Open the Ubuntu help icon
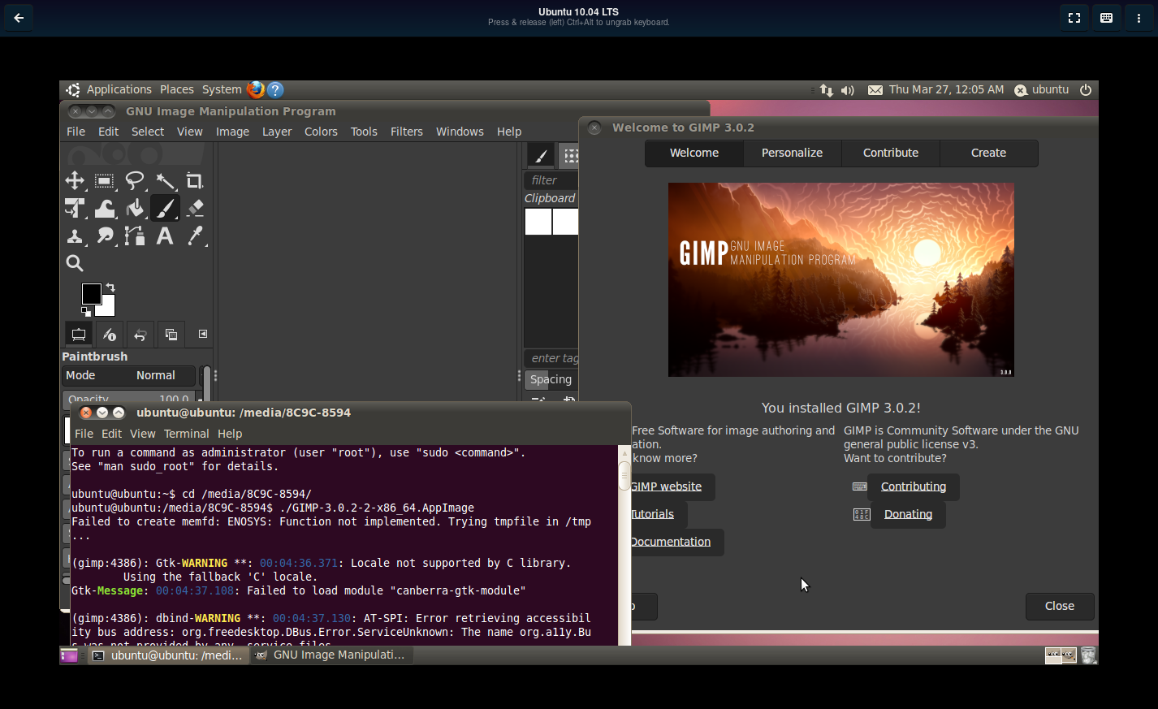Image resolution: width=1158 pixels, height=709 pixels. coord(275,89)
